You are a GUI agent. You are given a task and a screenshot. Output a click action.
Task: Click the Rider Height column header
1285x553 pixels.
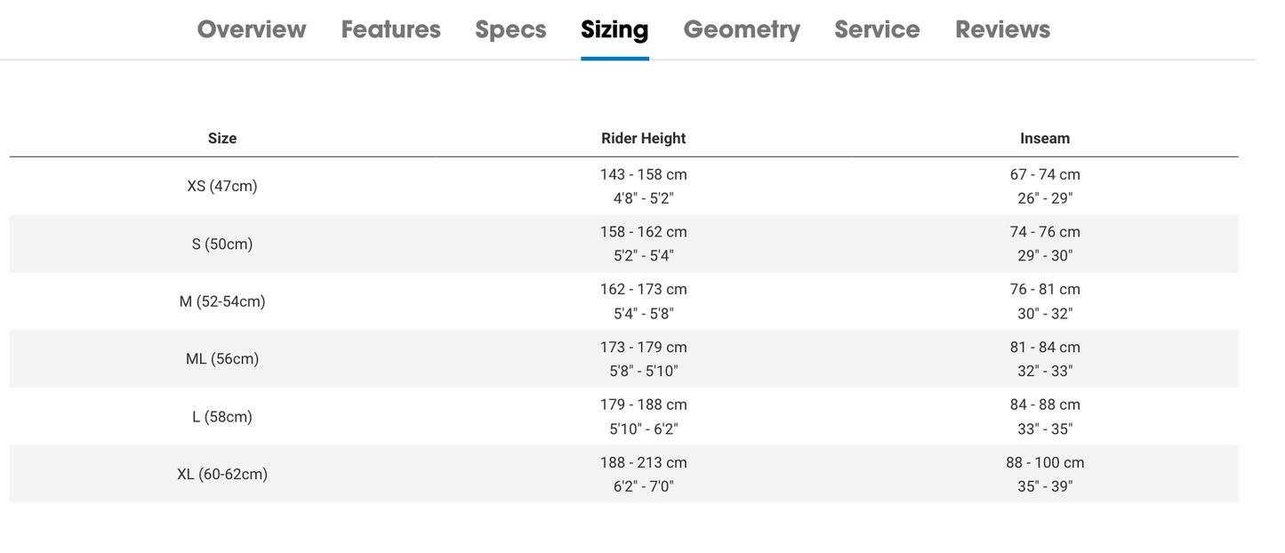643,138
